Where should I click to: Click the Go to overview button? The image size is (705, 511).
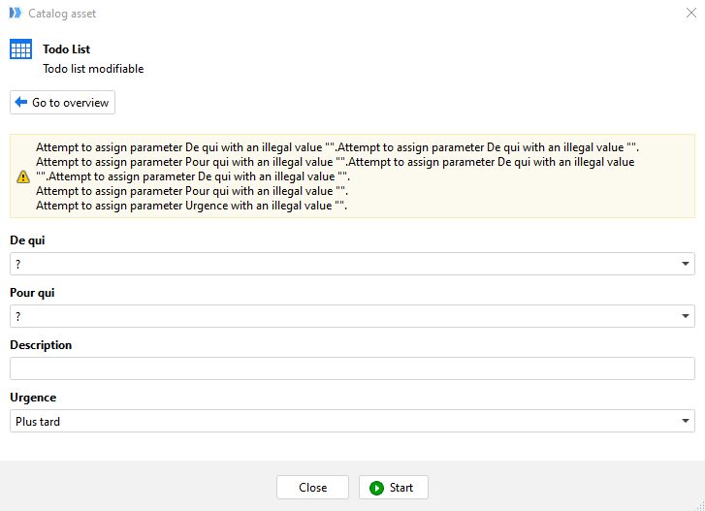pyautogui.click(x=62, y=103)
